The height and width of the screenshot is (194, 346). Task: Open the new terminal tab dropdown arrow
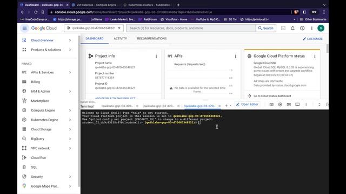[x=230, y=106]
